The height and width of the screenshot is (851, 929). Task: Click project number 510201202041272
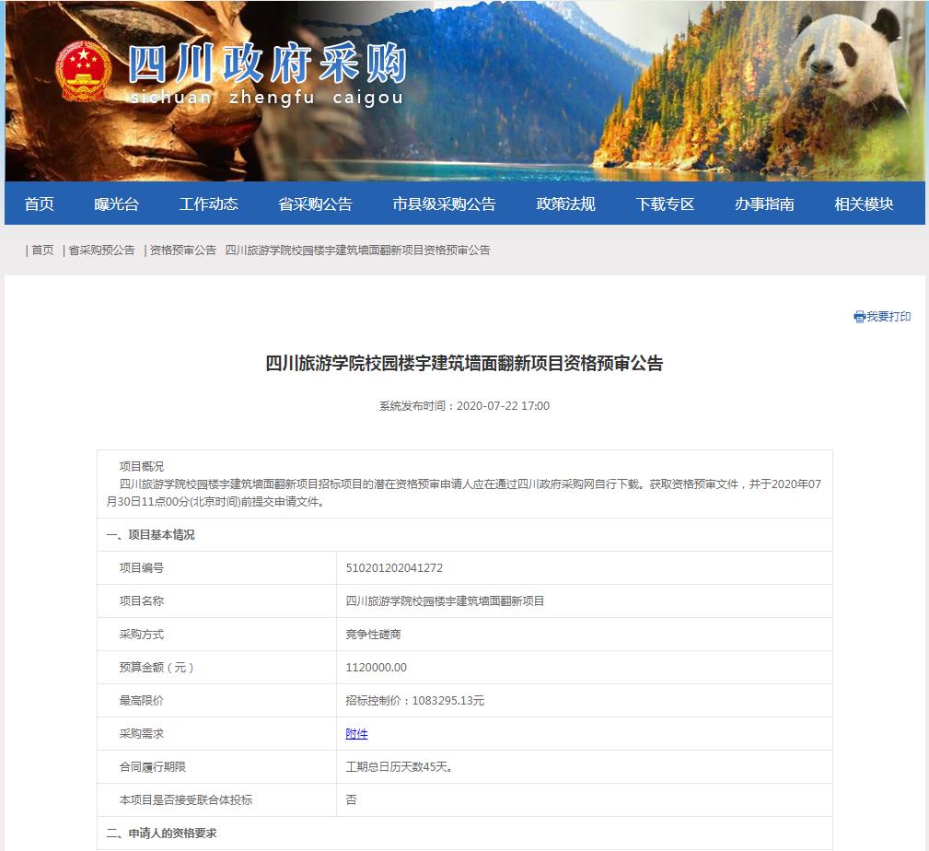tap(394, 567)
